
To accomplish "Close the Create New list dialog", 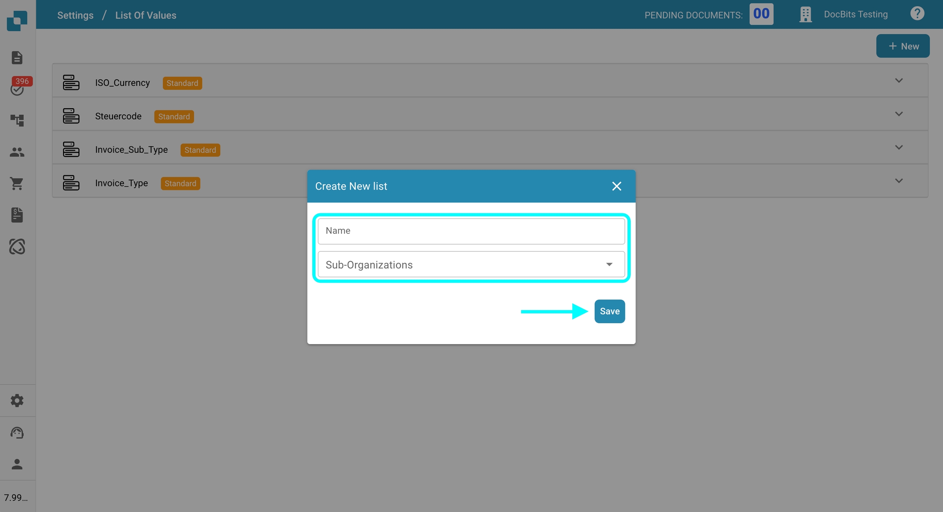I will point(616,186).
